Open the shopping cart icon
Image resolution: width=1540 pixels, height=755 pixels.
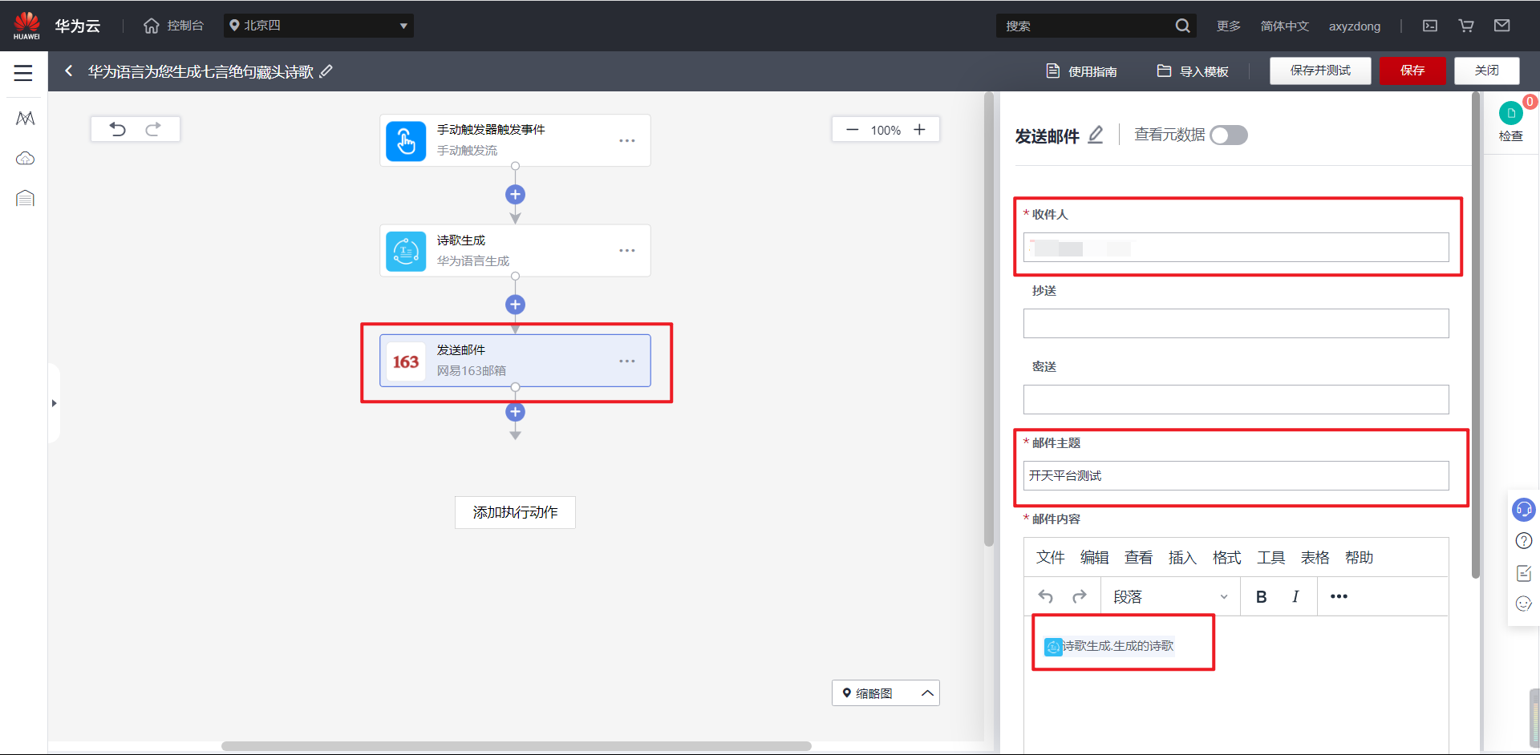[x=1466, y=26]
